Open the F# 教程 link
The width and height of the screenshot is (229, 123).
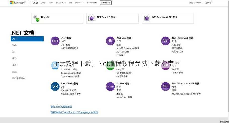175,69
